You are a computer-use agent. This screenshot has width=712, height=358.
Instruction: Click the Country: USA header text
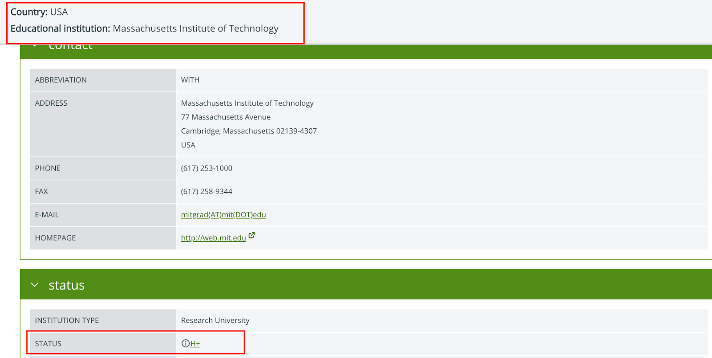(39, 12)
